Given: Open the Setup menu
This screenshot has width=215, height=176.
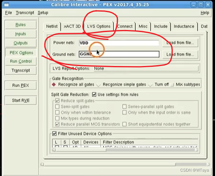Looking at the screenshot, I should 43,13.
